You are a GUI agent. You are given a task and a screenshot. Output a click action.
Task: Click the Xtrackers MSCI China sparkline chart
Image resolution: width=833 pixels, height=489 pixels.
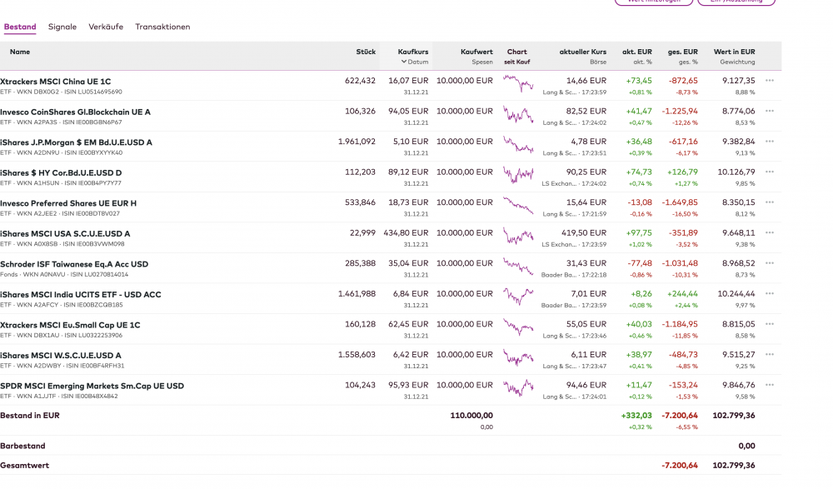(517, 86)
